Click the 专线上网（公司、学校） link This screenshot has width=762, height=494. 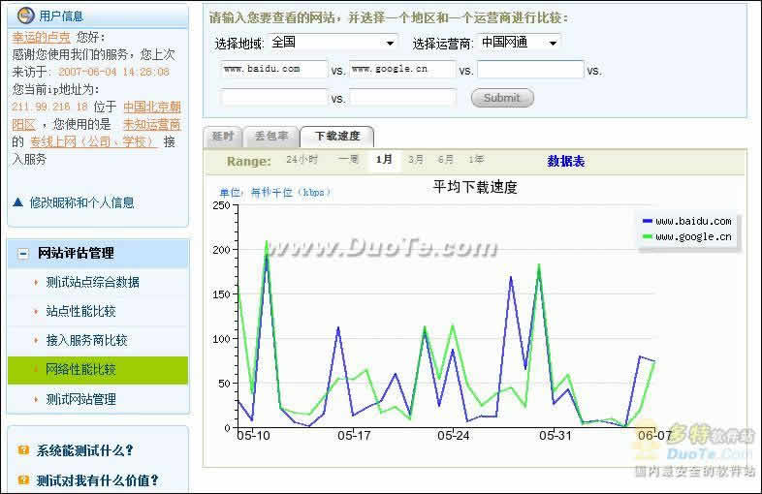(93, 141)
